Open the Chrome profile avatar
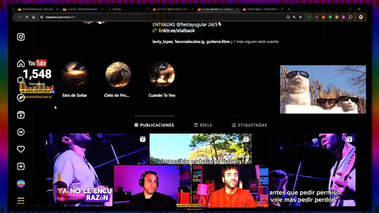 coord(361,17)
